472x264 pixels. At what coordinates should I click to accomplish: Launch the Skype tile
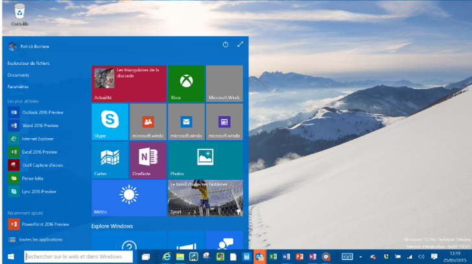click(x=110, y=121)
